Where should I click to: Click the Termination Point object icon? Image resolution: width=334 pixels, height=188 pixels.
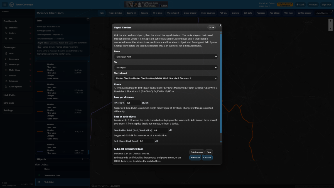coord(39,175)
